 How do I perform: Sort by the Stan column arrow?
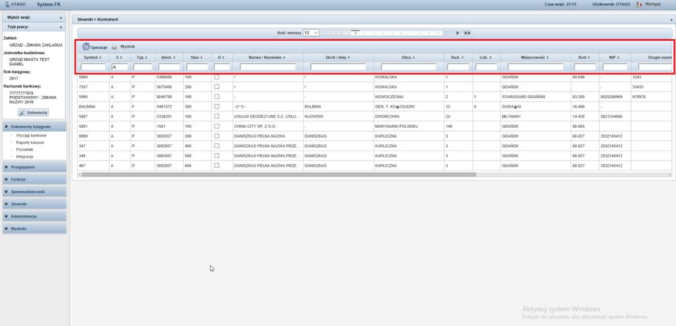(x=202, y=57)
